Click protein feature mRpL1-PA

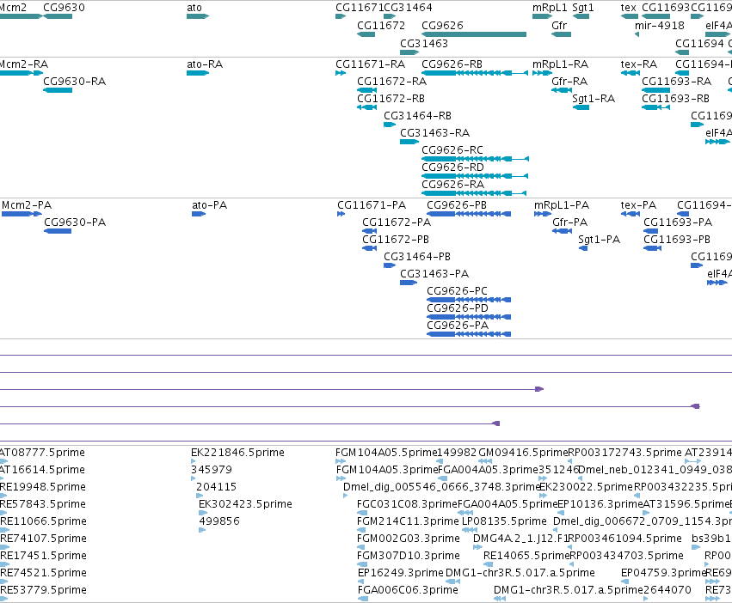(x=543, y=214)
